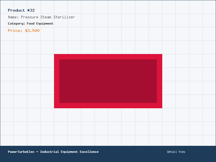Click the Price: $3,500 text
The height and width of the screenshot is (162, 216).
pyautogui.click(x=24, y=31)
